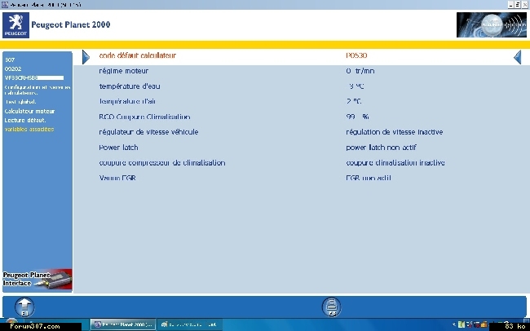
Task: Click the '0 tr/mn' engine speed value
Action: pos(360,71)
